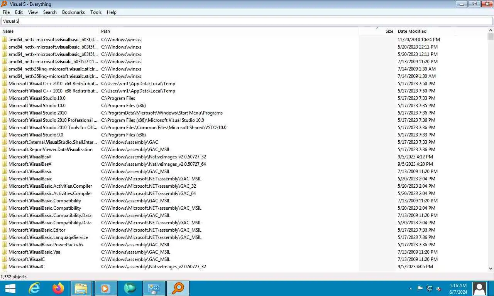Select Microsoft.VisualBas# in NativeImages_v2.0.50727_64

tap(244, 164)
